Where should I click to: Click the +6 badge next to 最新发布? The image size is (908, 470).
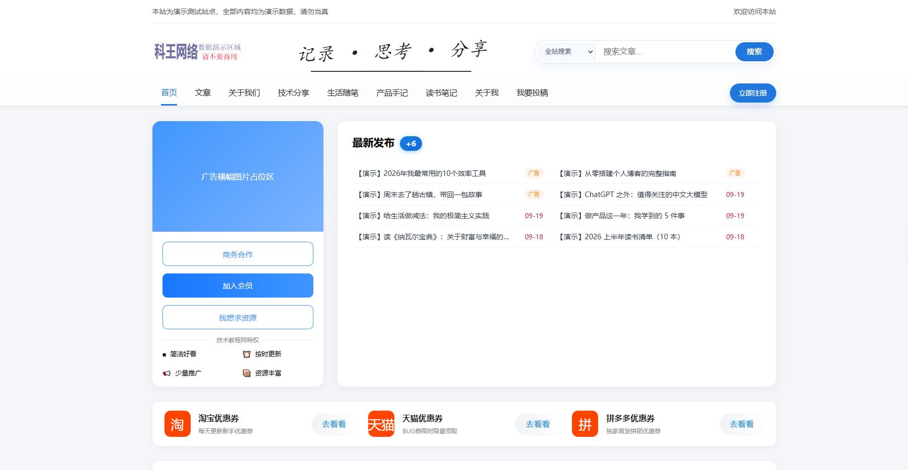(411, 144)
